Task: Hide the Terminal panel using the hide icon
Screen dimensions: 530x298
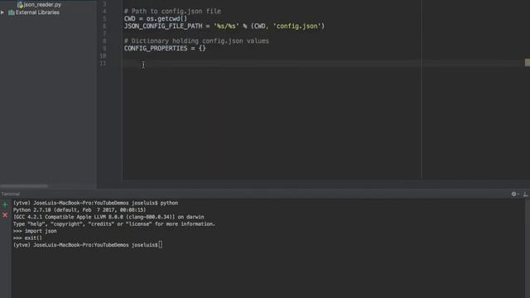Action: [x=525, y=194]
